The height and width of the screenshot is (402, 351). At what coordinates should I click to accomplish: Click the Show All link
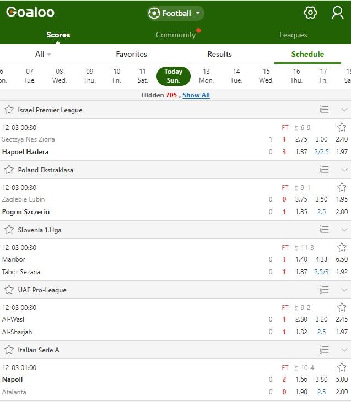click(x=196, y=95)
